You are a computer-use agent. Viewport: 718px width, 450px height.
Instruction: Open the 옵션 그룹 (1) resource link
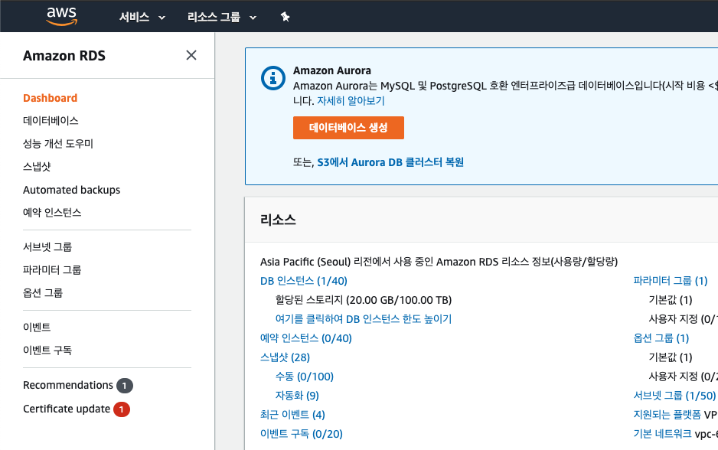coord(661,338)
